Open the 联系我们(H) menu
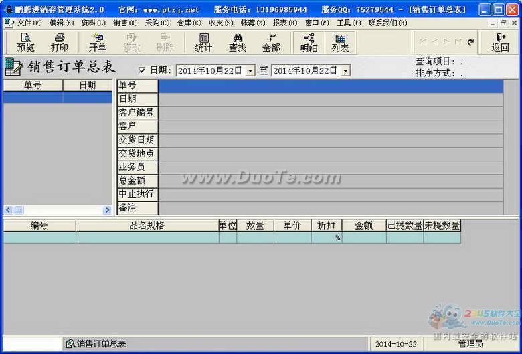Viewport: 522px width, 354px height. tap(388, 23)
